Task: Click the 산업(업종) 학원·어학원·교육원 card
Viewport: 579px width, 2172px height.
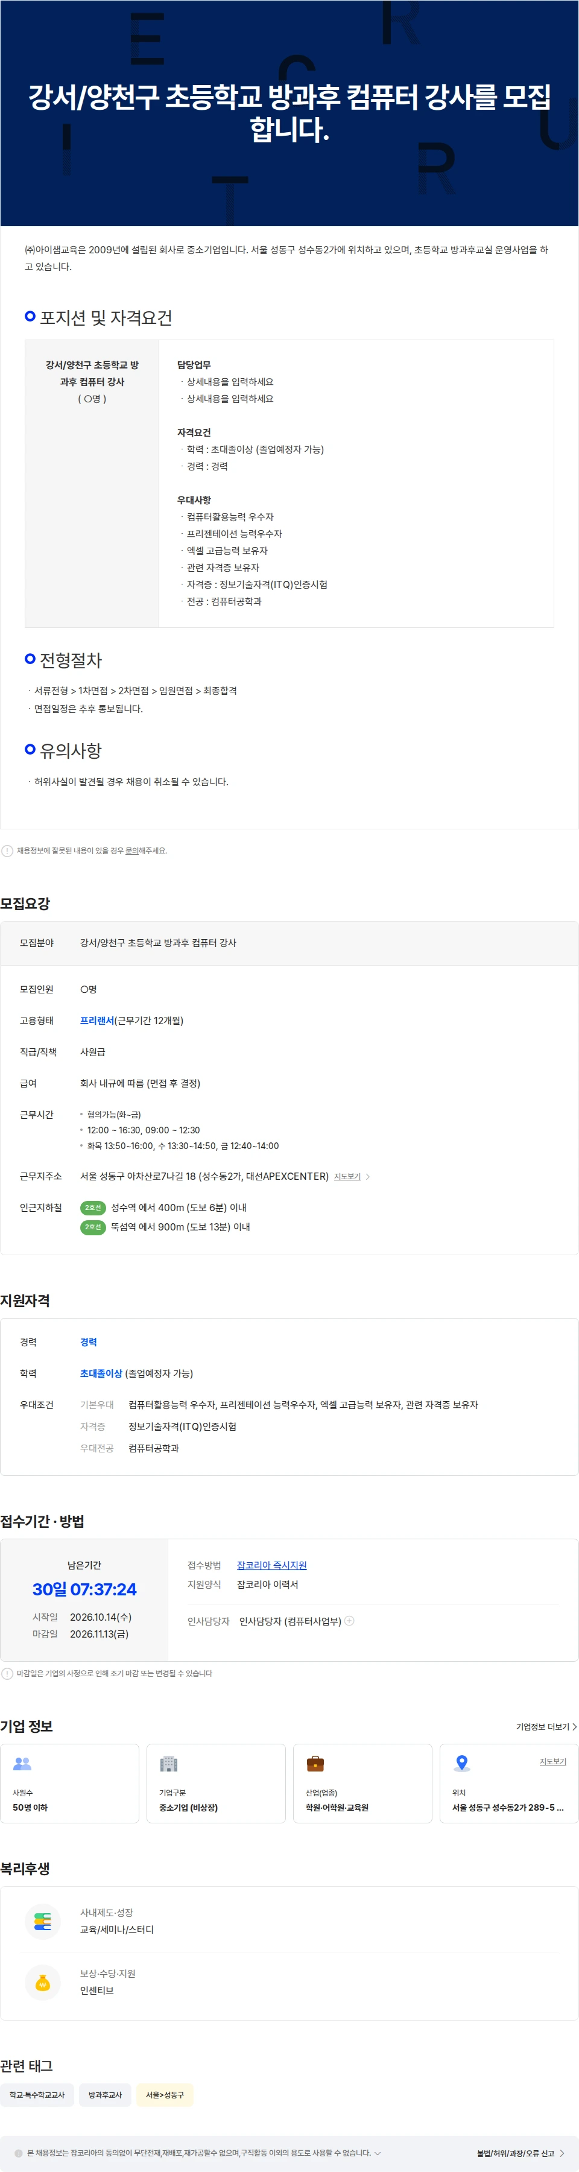Action: (362, 1784)
